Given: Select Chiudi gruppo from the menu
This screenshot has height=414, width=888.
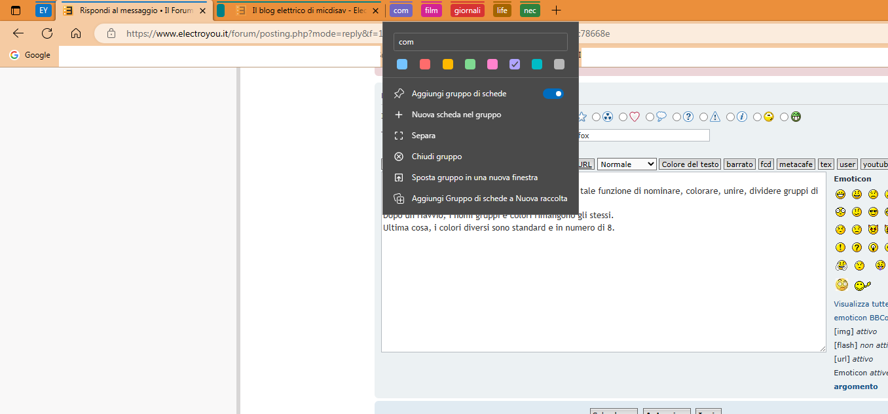Looking at the screenshot, I should click(x=437, y=157).
